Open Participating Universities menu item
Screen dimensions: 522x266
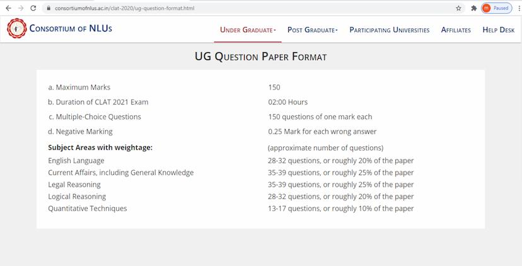point(389,30)
